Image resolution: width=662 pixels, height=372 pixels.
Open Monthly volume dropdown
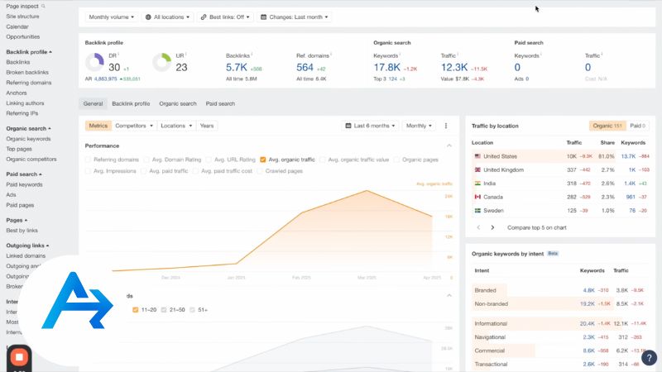(112, 17)
